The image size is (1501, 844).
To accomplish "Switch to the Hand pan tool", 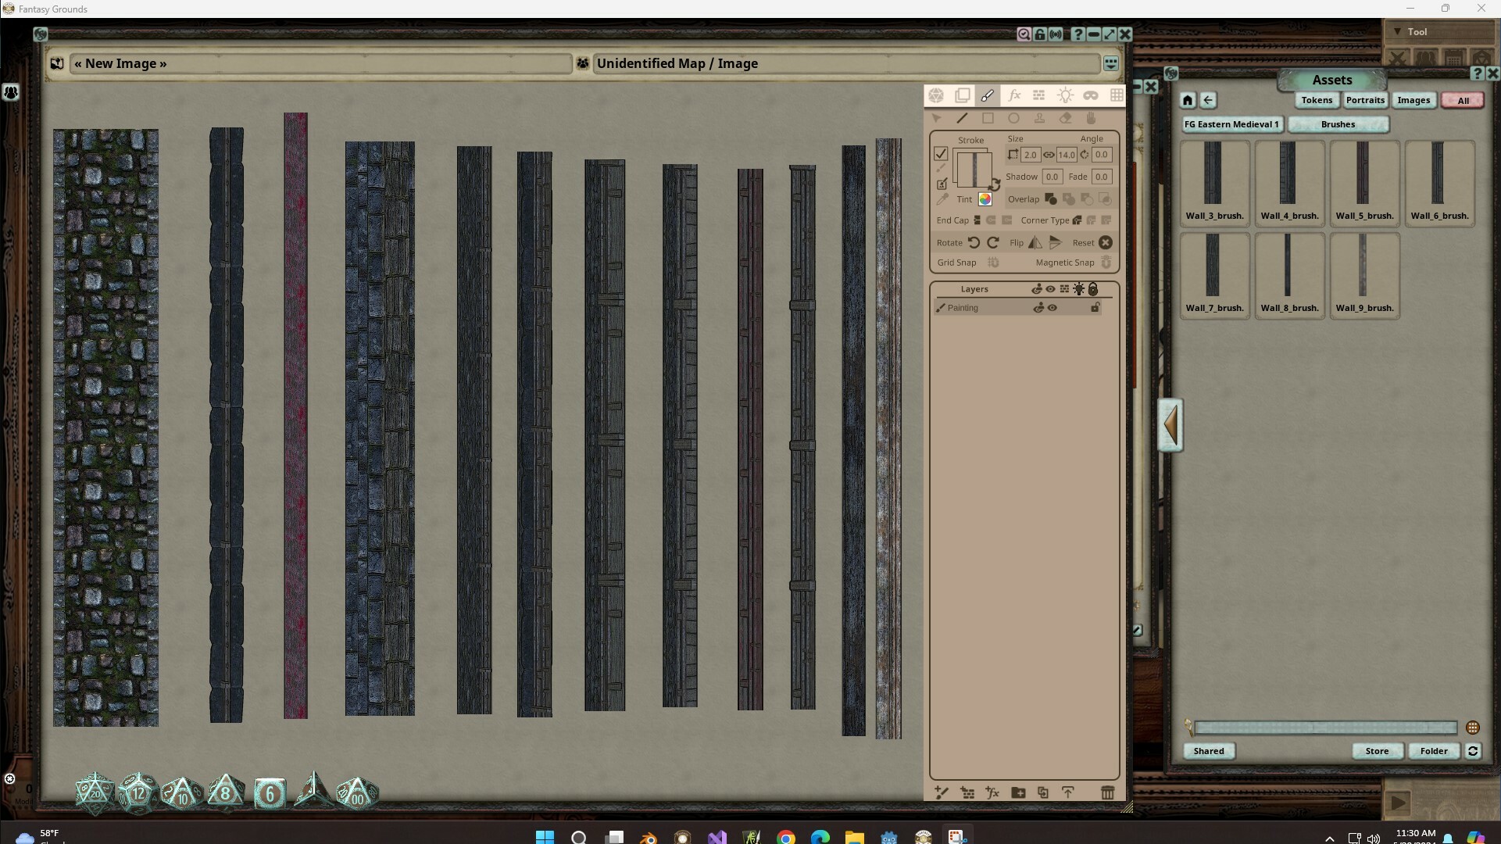I will pos(1092,118).
